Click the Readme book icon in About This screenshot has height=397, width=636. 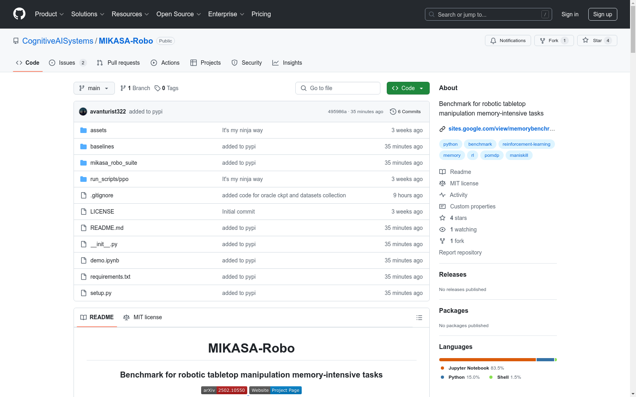click(x=442, y=172)
